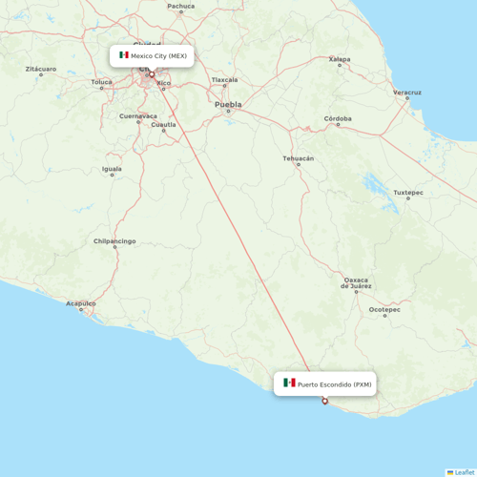Click the Cuautla city label
Viewport: 477px width, 477px height.
tap(163, 125)
